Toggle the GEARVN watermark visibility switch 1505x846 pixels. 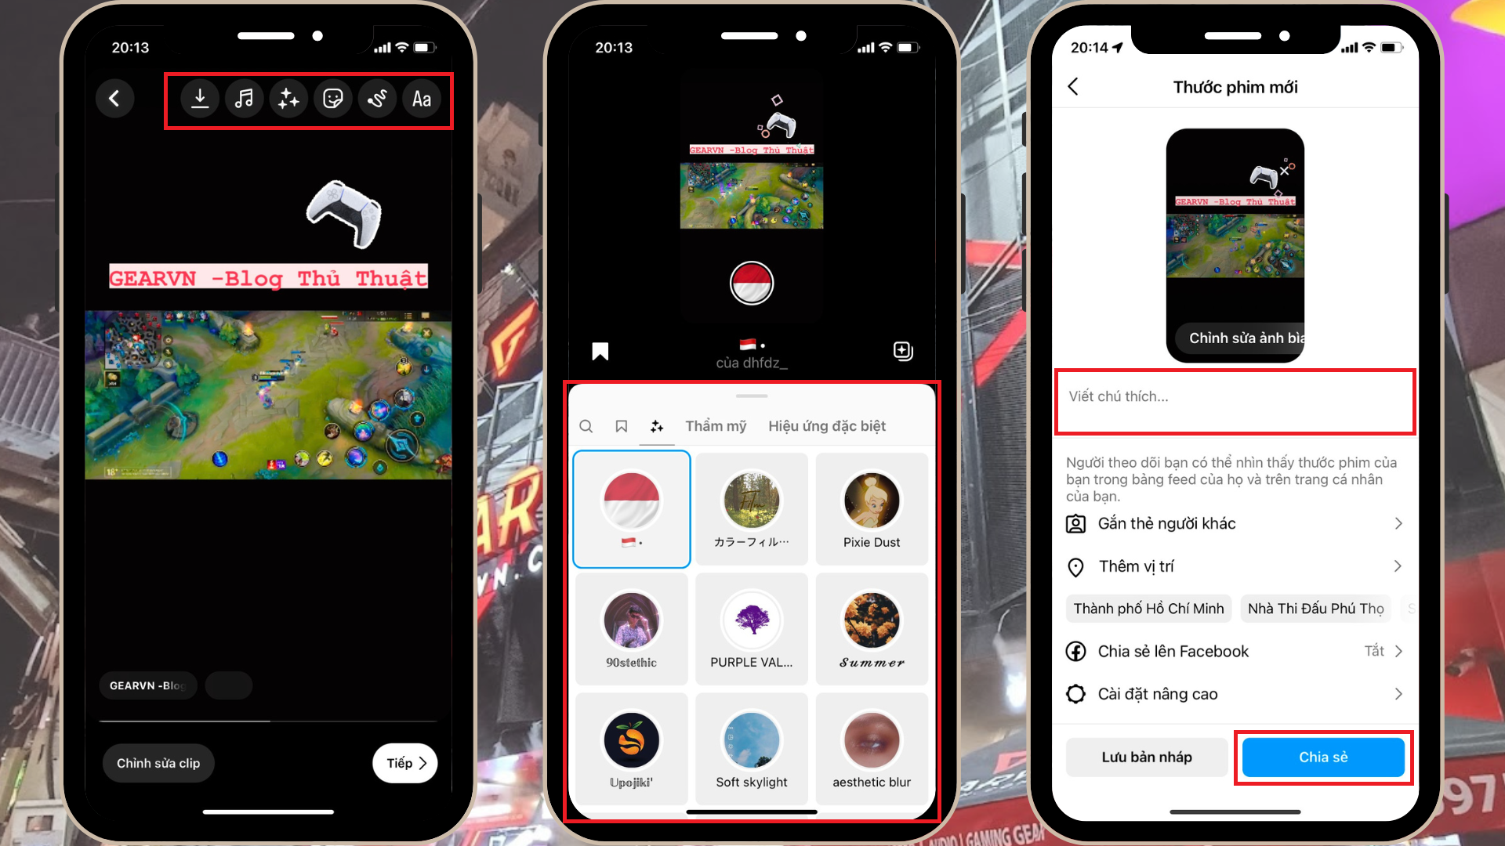(x=228, y=685)
